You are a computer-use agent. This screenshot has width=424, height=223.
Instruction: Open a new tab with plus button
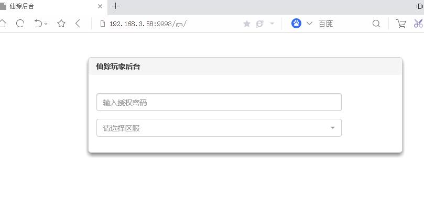coord(115,6)
